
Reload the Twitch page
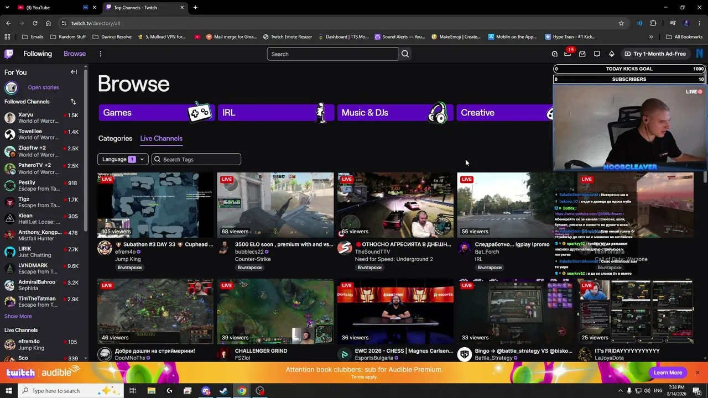click(35, 23)
